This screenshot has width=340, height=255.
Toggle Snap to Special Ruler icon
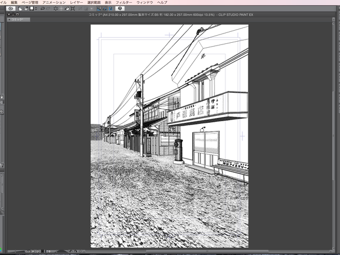pos(105,9)
